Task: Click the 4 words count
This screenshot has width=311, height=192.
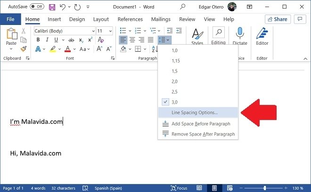Action: [x=38, y=188]
